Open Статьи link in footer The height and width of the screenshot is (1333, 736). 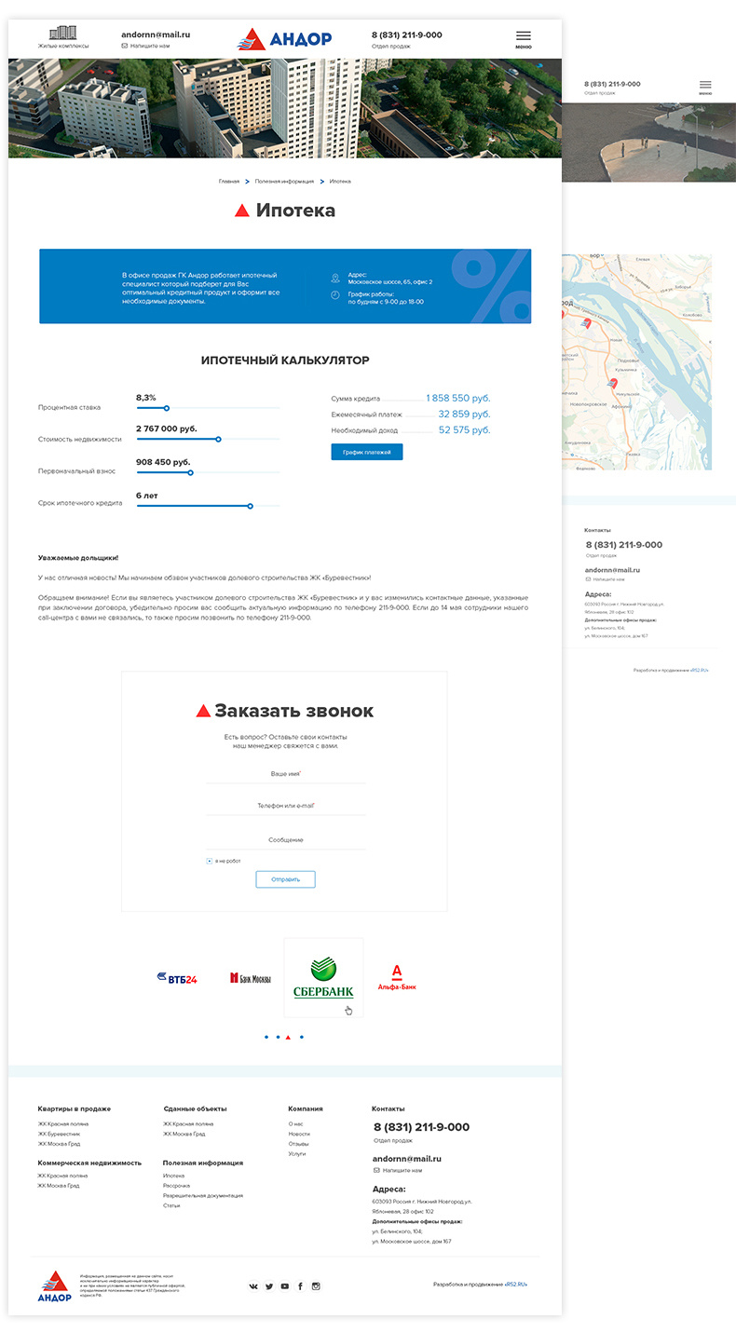pos(171,1205)
